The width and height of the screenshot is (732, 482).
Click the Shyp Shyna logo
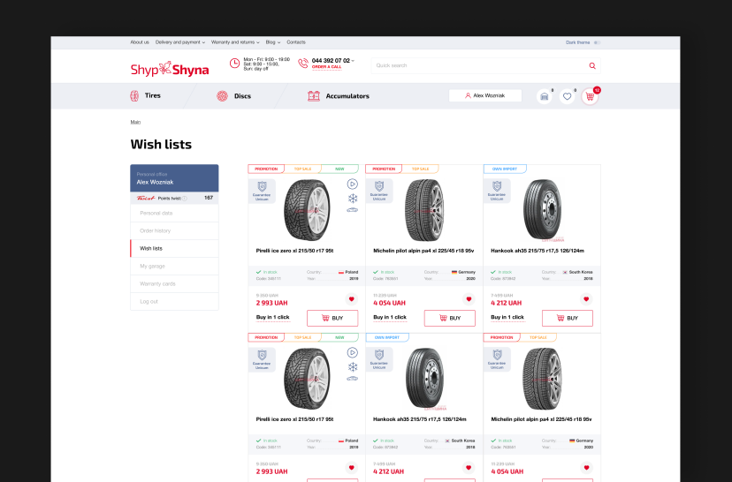(170, 69)
